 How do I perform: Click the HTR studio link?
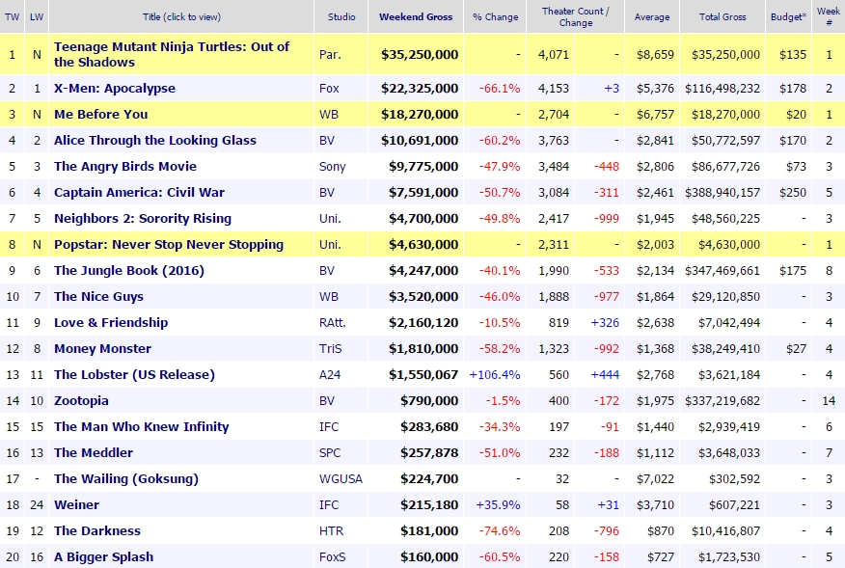(x=331, y=530)
